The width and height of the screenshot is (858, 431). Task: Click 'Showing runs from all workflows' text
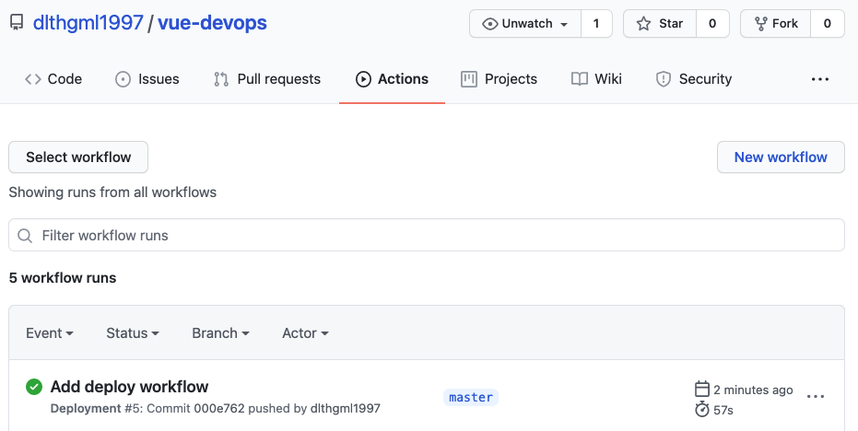coord(112,192)
